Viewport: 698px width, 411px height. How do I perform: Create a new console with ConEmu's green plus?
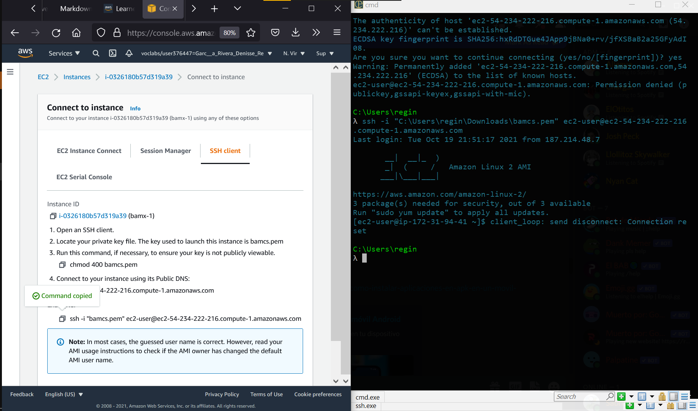click(x=621, y=397)
